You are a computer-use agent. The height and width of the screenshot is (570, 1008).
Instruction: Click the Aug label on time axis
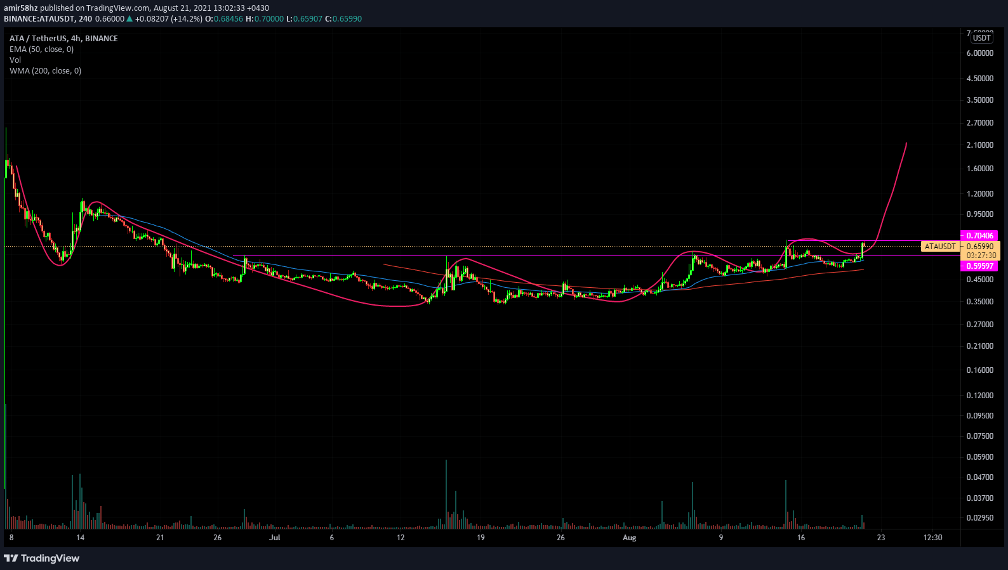629,538
